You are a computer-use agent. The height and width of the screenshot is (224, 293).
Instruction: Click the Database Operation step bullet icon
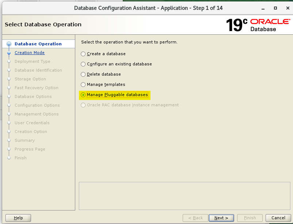(x=9, y=44)
